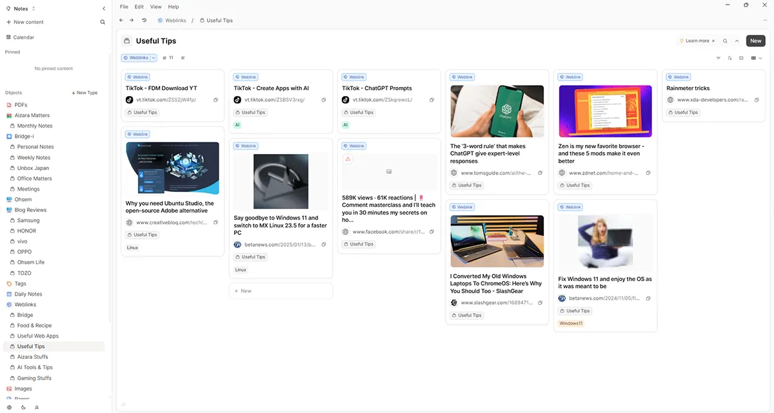Image resolution: width=774 pixels, height=413 pixels.
Task: Search within the Useful Tips collection
Action: point(725,41)
